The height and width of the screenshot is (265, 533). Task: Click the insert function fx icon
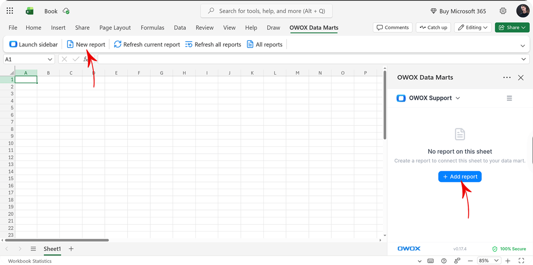coord(86,59)
